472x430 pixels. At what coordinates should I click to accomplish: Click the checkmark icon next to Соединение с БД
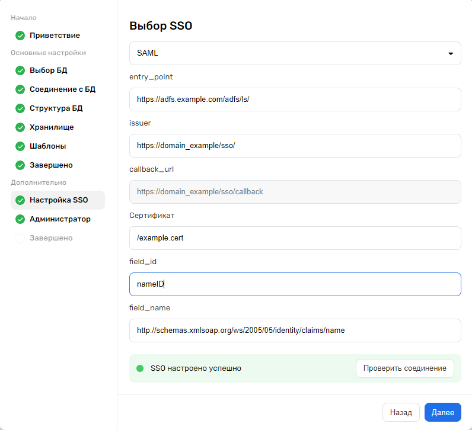click(x=20, y=89)
